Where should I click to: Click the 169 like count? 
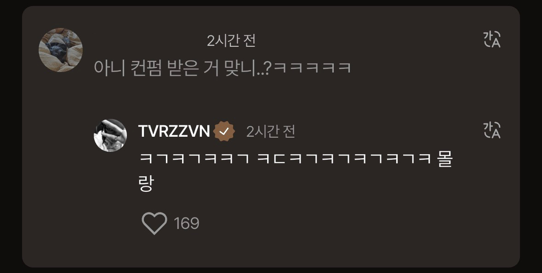click(x=187, y=223)
